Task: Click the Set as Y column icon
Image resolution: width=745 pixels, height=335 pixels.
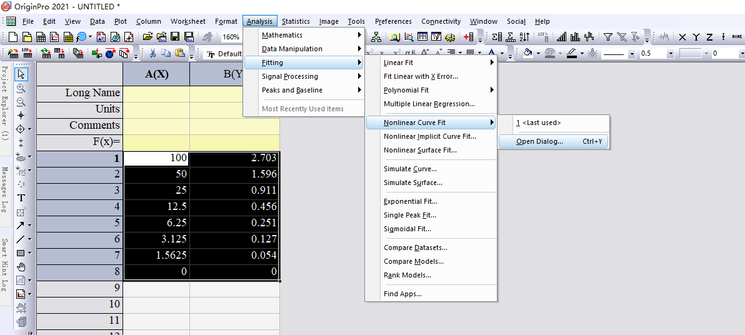Action: [696, 37]
